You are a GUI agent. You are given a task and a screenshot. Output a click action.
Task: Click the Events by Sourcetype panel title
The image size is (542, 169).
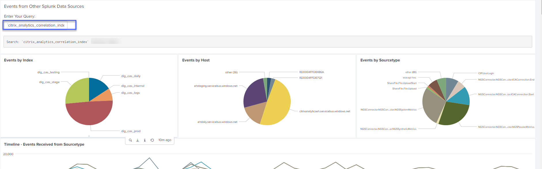pyautogui.click(x=380, y=60)
